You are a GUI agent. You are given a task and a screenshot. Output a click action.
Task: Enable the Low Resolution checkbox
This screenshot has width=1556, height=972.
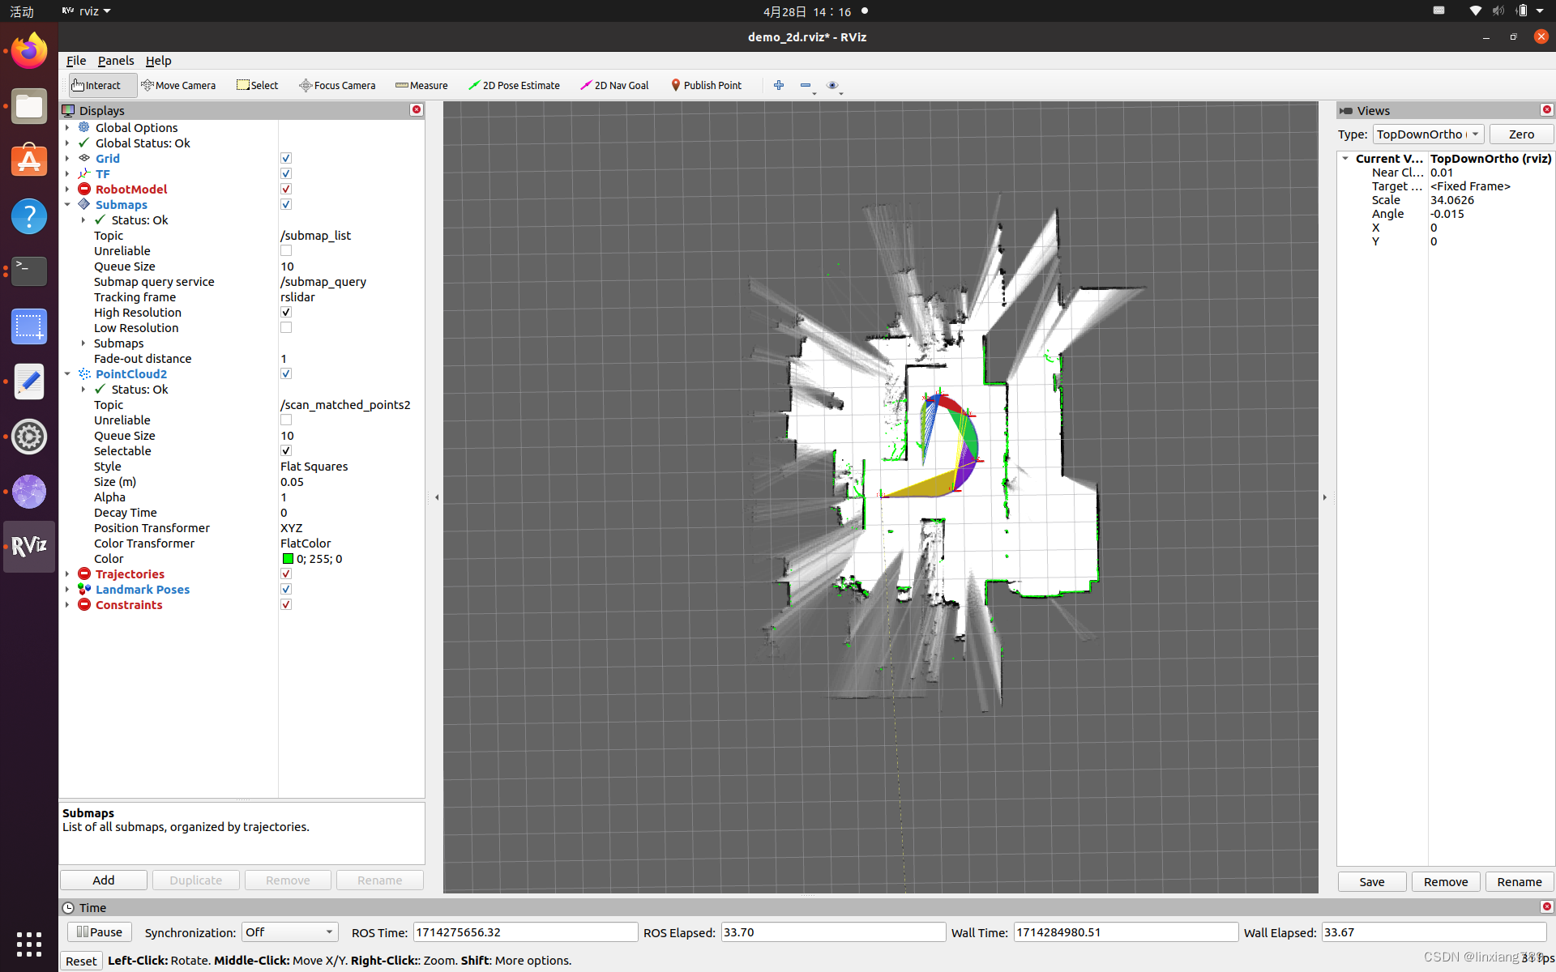pyautogui.click(x=286, y=327)
